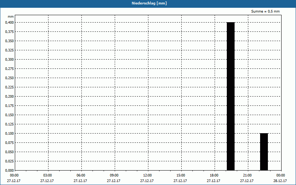Click the short 0,100 mm precipitation bar
This screenshot has height=185, width=296.
[x=264, y=152]
